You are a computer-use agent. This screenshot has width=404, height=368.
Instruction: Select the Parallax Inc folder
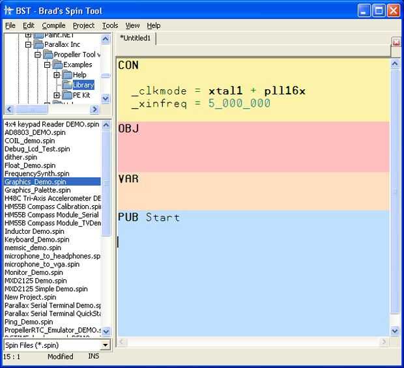pyautogui.click(x=62, y=44)
